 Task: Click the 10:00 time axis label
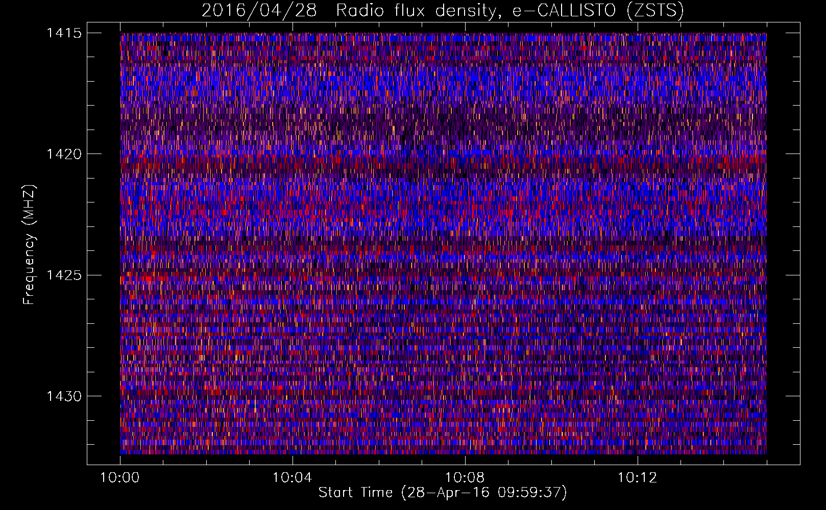(x=119, y=478)
